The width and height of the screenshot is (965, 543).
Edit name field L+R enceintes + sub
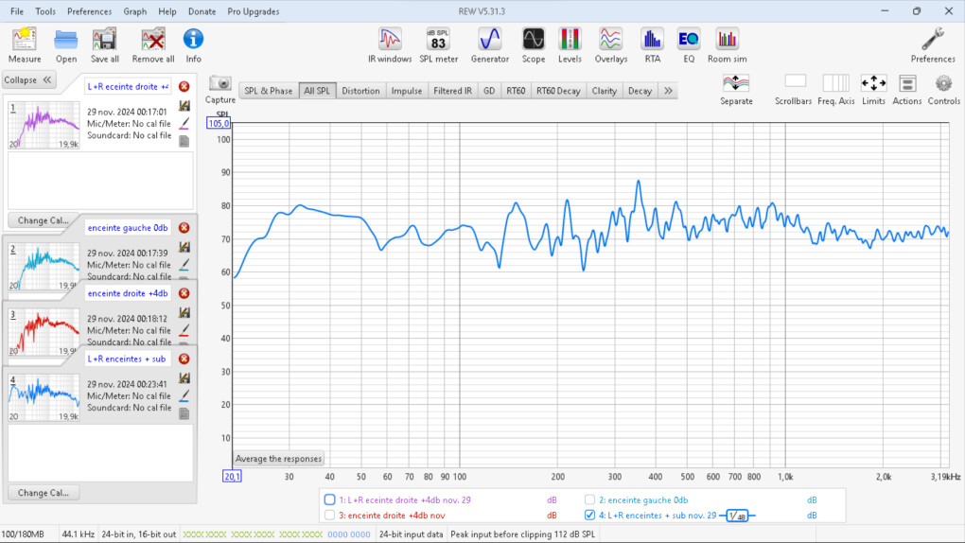(x=128, y=359)
